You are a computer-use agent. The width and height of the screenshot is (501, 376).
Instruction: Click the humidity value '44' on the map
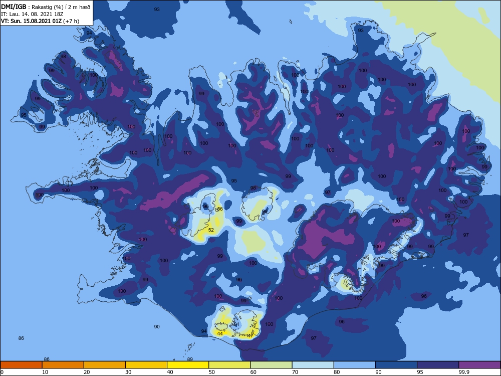pos(220,334)
